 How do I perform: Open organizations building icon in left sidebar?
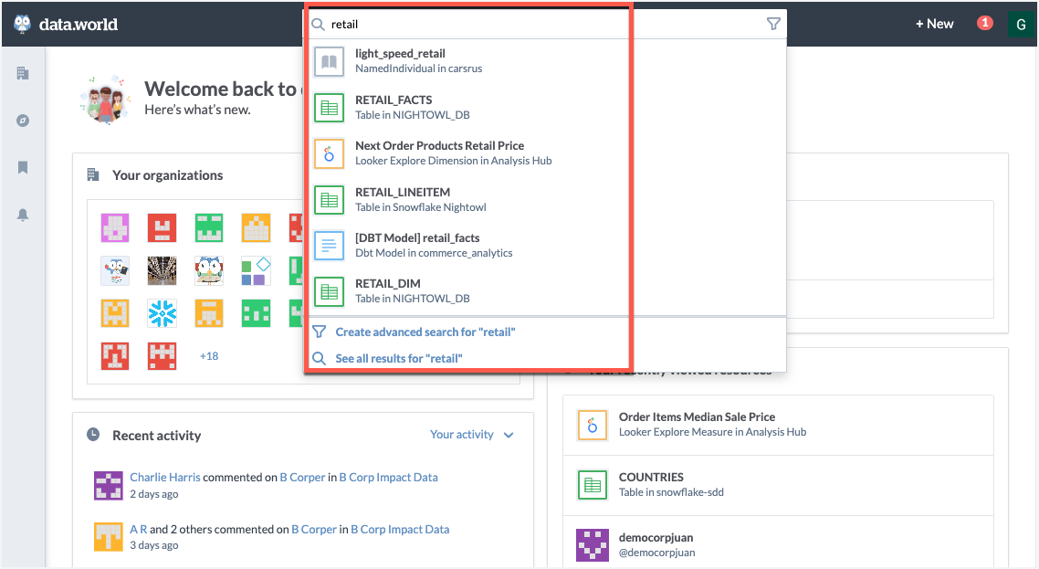23,73
